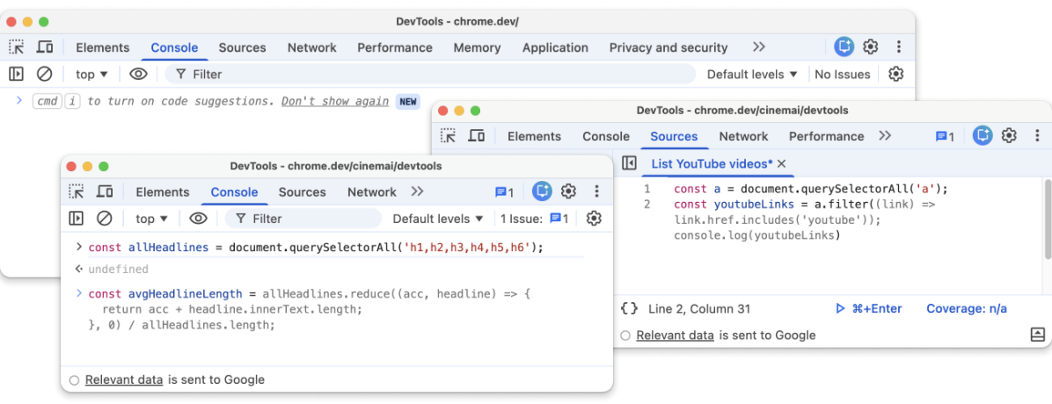Open the top context dropdown in cinemai Console window
Viewport: 1052px width, 404px height.
coord(152,219)
